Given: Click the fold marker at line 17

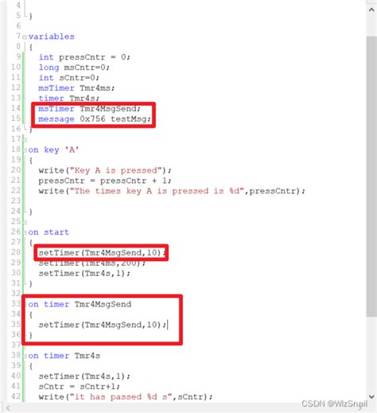Looking at the screenshot, I should 25,139.
